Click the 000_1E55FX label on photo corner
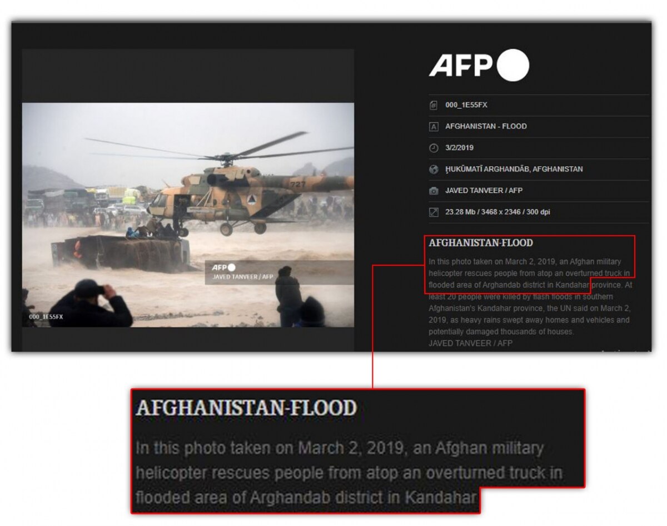Screen dimensions: 667x526 (x=46, y=317)
